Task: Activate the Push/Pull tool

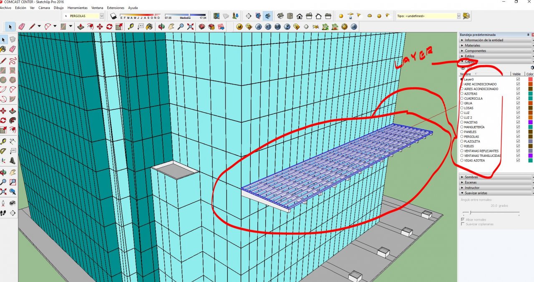Action: click(81, 26)
